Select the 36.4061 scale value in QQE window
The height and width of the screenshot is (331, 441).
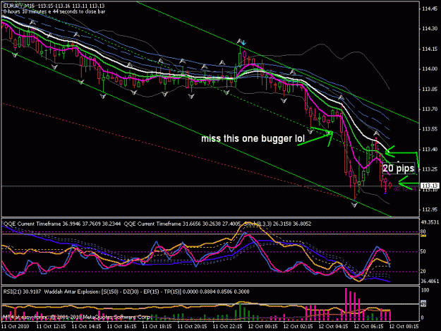(x=430, y=281)
